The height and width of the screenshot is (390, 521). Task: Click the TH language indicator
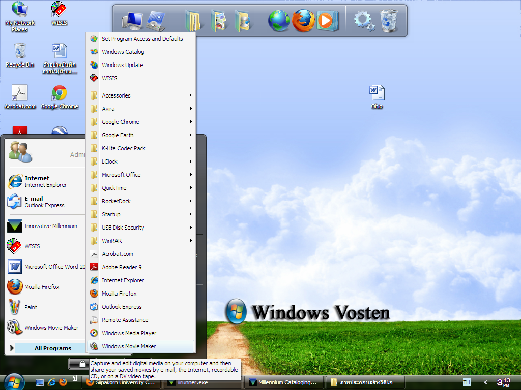pos(467,382)
